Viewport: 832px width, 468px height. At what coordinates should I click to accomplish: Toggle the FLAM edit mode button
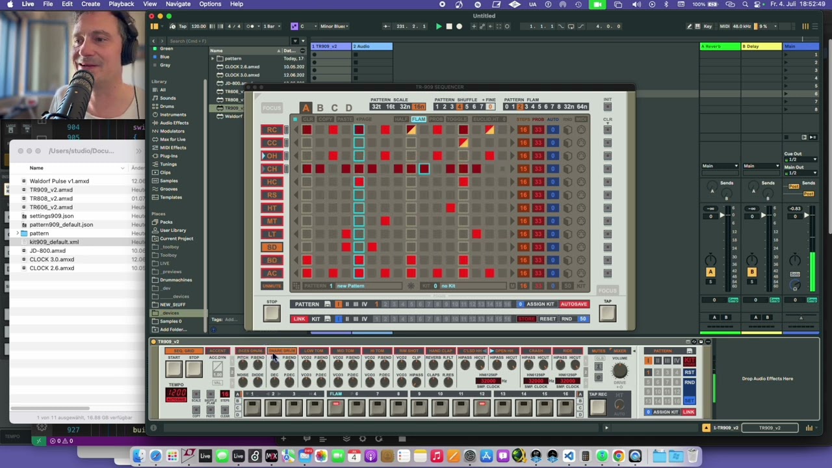pos(419,120)
